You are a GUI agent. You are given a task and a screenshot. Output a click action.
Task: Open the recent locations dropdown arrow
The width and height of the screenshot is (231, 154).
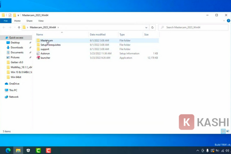[x=14, y=28]
